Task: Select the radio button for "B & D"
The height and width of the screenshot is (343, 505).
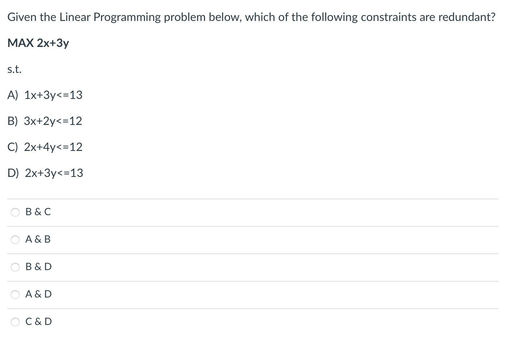Action: 15,267
